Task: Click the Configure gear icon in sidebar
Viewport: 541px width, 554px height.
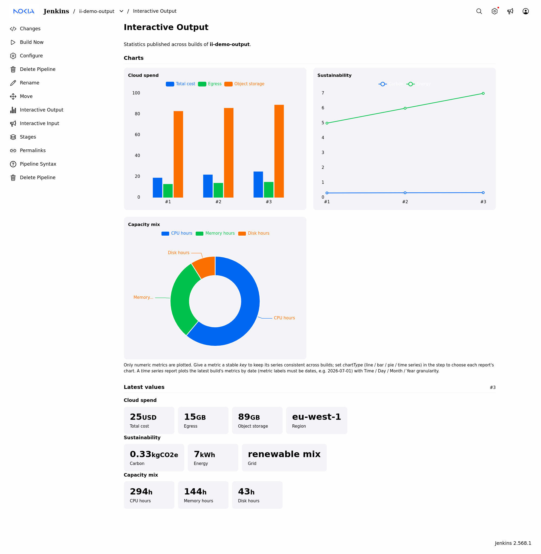Action: [13, 56]
